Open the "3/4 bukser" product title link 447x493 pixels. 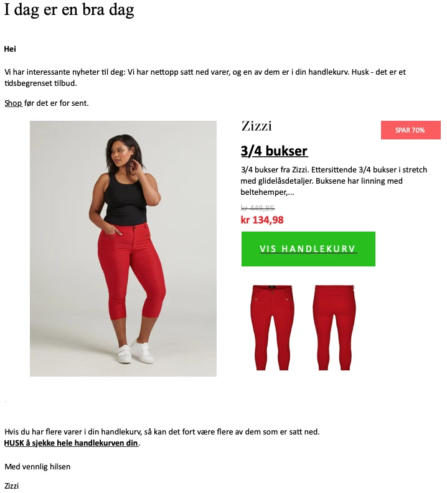pyautogui.click(x=274, y=151)
